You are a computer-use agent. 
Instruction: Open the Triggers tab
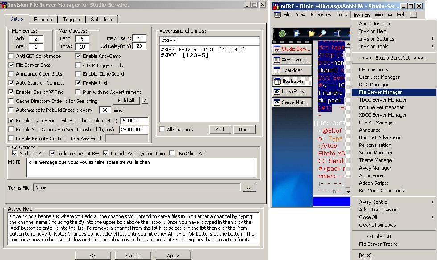(71, 20)
